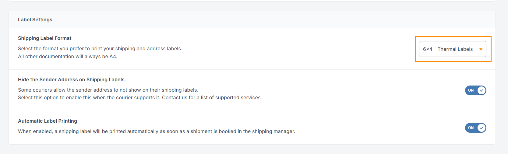The height and width of the screenshot is (154, 508).
Task: Open the Shipping Label Format dropdown
Action: pos(452,49)
